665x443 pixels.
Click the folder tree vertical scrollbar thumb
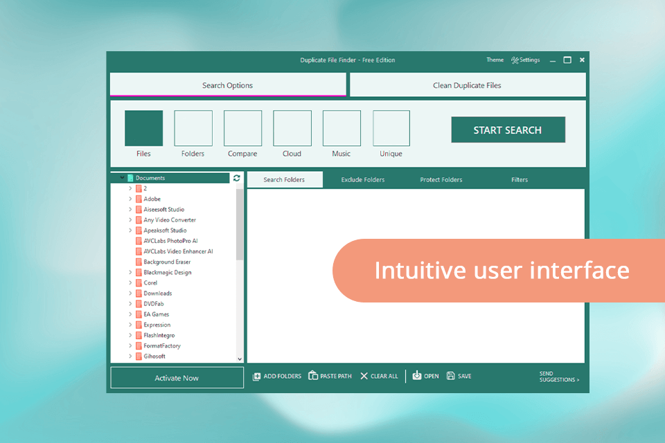(240, 224)
